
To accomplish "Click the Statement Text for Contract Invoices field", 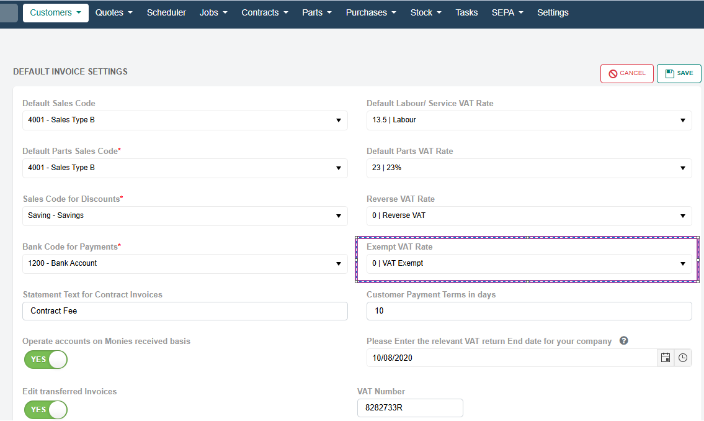I will point(185,311).
